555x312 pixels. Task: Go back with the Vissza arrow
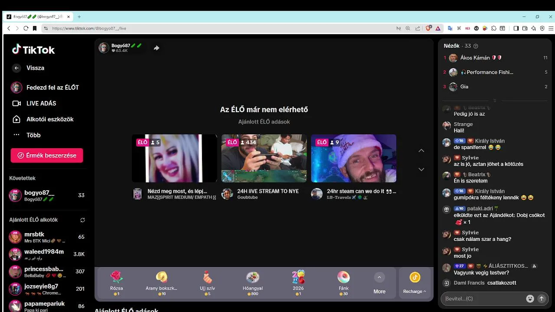click(16, 68)
